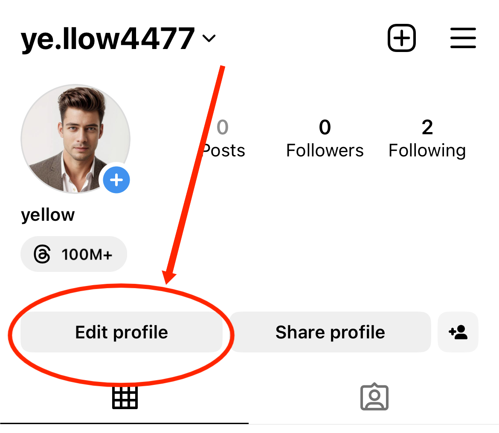The height and width of the screenshot is (433, 499).
Task: Tap the name label yellow
Action: click(x=48, y=215)
